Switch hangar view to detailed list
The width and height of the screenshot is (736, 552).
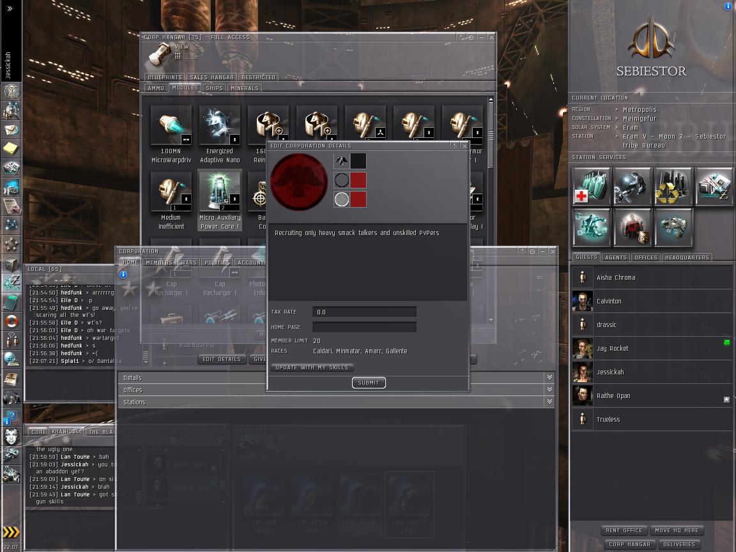(194, 56)
